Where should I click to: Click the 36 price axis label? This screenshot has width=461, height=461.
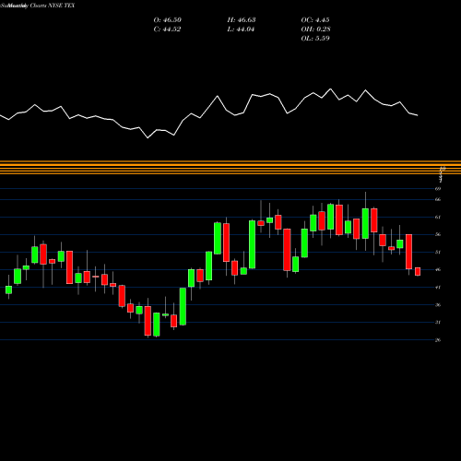click(438, 305)
